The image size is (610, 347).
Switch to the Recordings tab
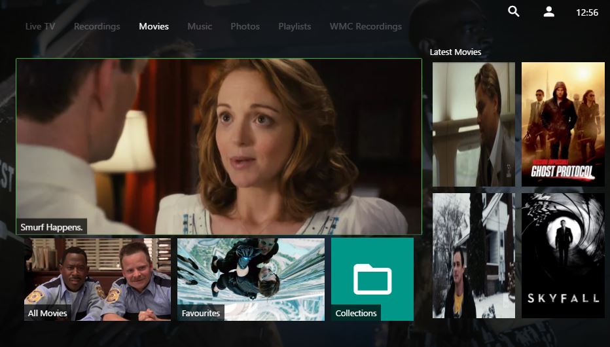tap(97, 26)
